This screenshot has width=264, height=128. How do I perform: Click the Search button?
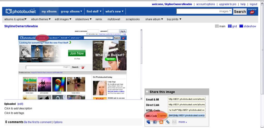pyautogui.click(x=240, y=11)
